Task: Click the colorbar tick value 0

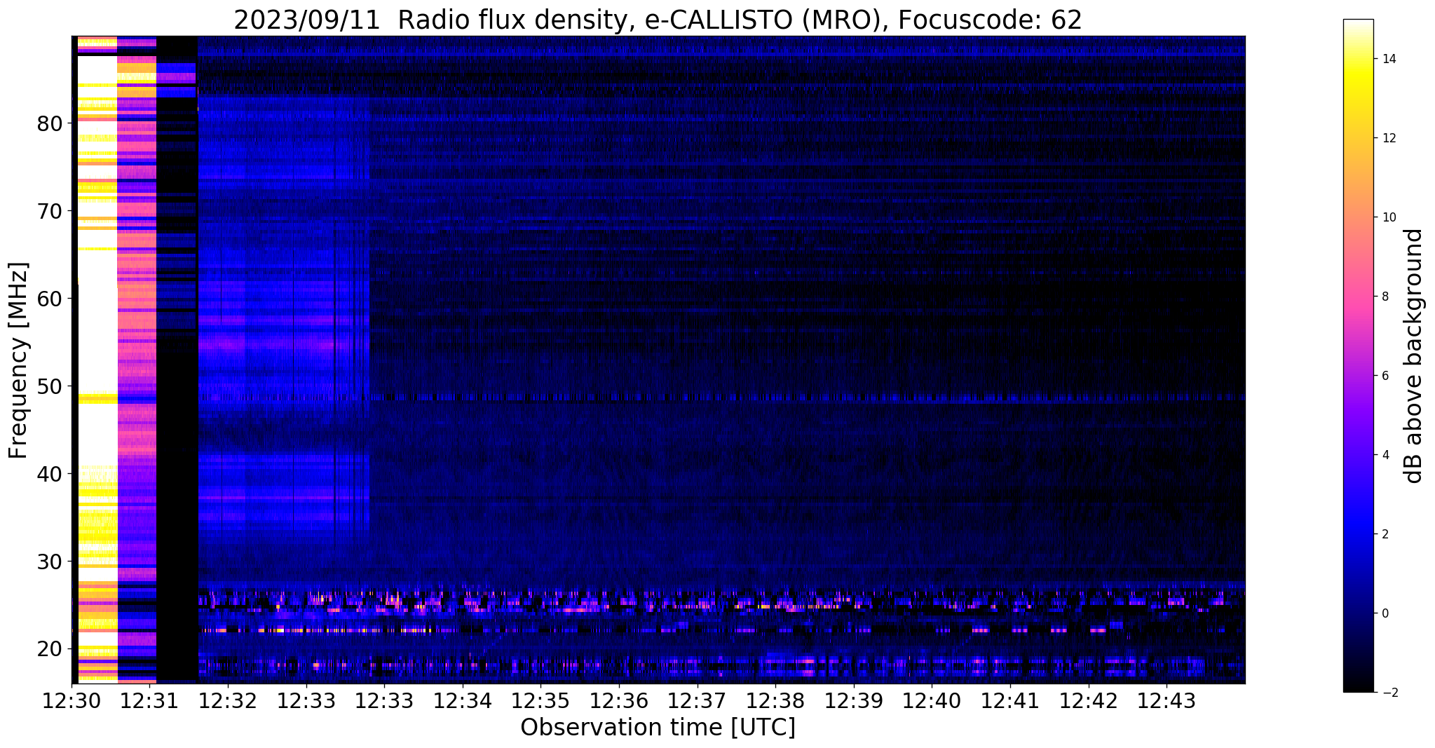Action: 1385,613
